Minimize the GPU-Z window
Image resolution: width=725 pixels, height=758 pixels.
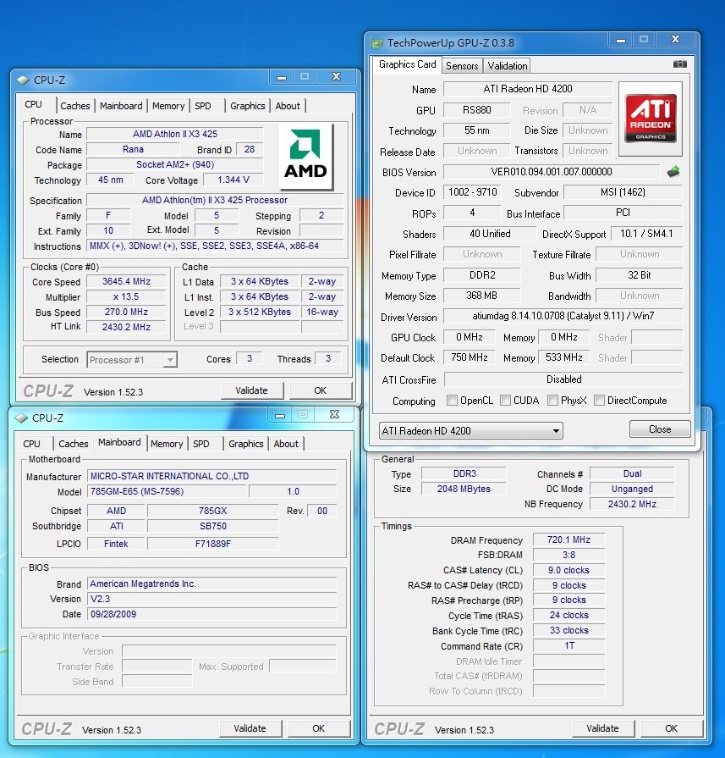pyautogui.click(x=621, y=40)
